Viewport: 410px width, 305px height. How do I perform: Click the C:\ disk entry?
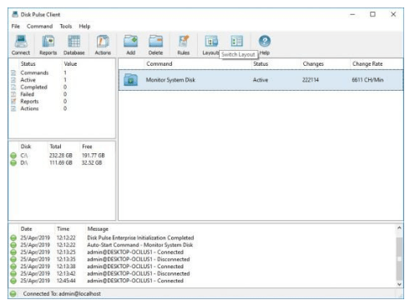[x=24, y=156]
